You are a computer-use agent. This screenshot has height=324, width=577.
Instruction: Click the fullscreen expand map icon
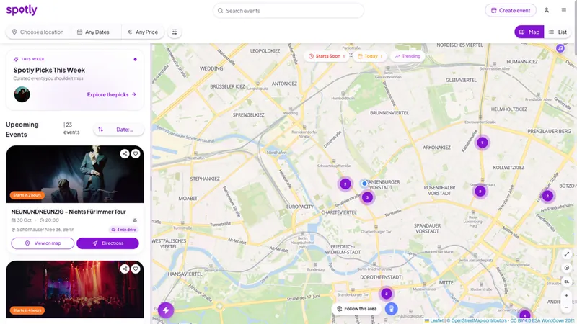click(567, 254)
